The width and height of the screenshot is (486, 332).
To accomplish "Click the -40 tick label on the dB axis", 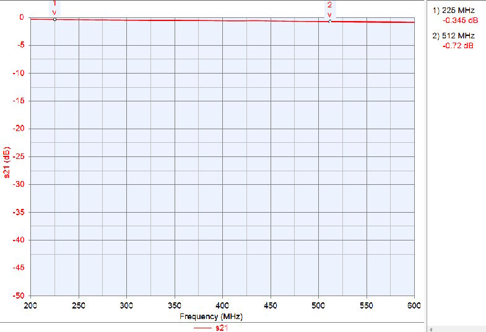I will click(x=19, y=240).
